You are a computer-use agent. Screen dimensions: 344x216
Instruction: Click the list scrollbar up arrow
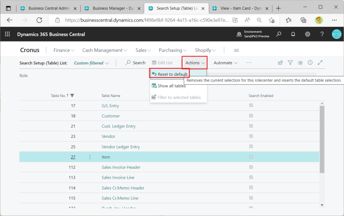pos(322,103)
